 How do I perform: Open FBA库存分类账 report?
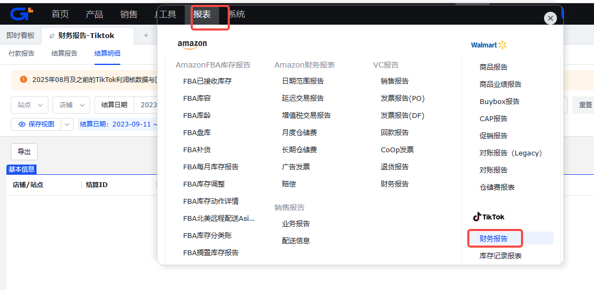click(207, 235)
